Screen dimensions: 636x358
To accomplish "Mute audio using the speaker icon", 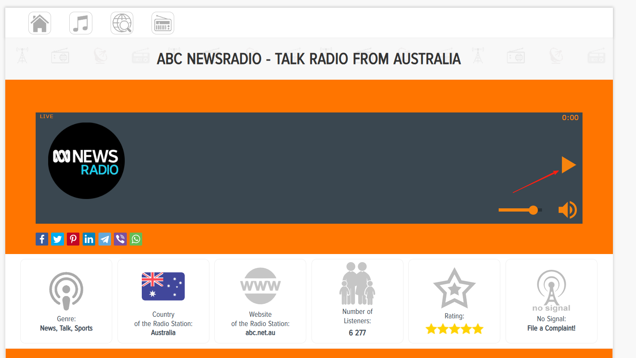I will coord(568,210).
